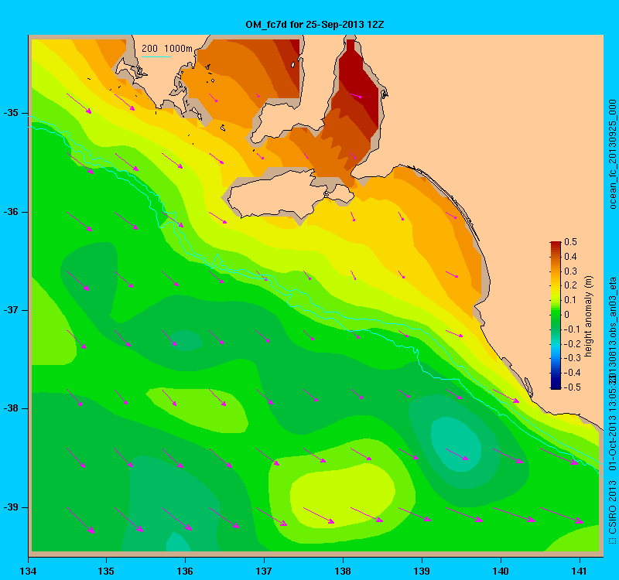Select the -0.2 colorbar tick label
Image resolution: width=619 pixels, height=580 pixels.
pos(572,343)
